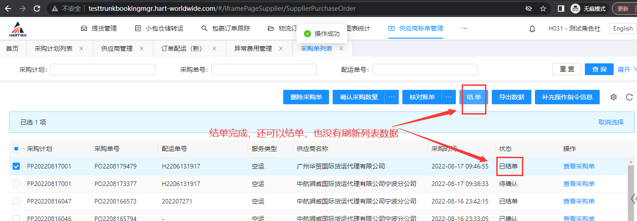Open the dropdown beside 核对账单

[448, 97]
